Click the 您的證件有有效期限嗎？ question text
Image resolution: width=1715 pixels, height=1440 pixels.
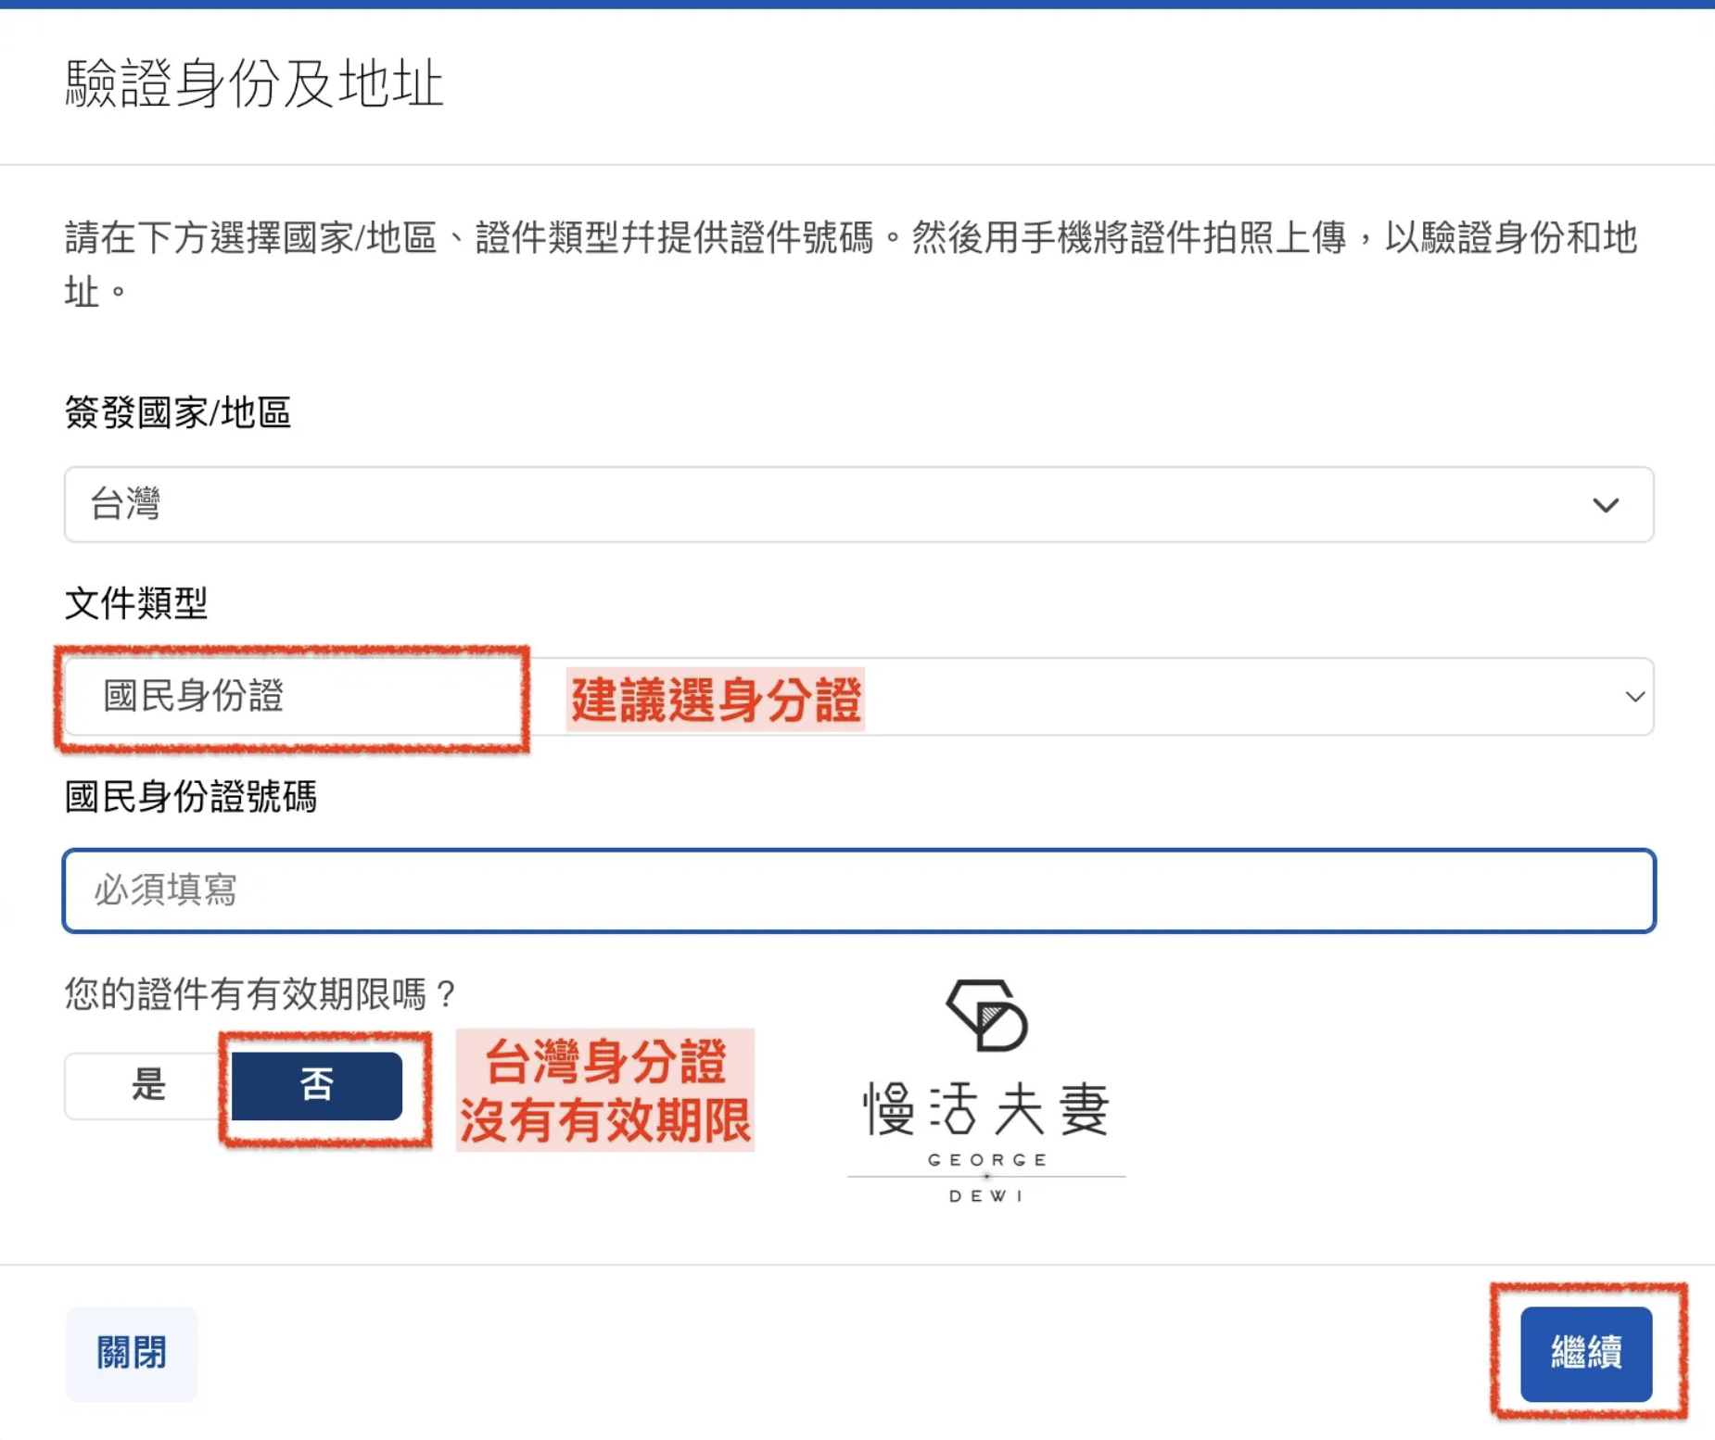(260, 994)
